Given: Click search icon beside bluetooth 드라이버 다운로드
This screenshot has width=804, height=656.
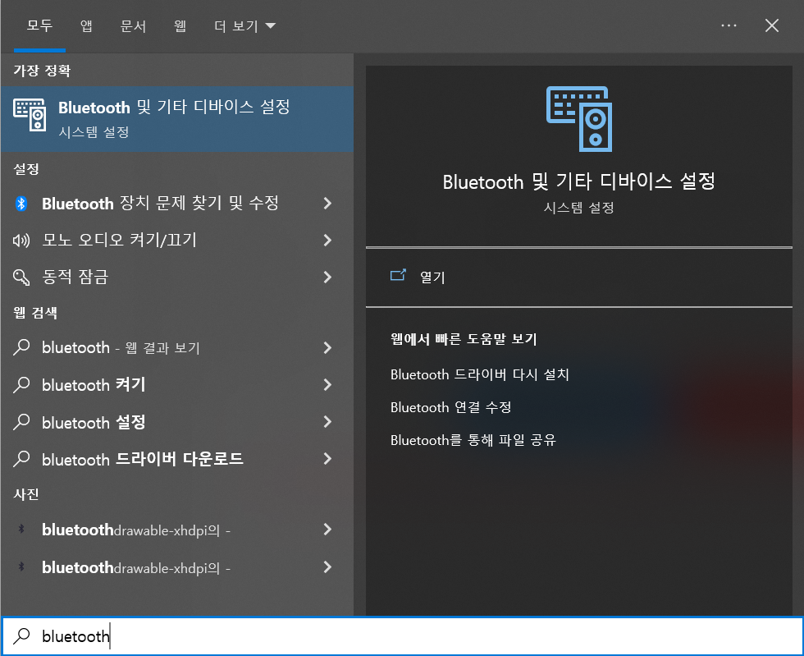Looking at the screenshot, I should [21, 459].
